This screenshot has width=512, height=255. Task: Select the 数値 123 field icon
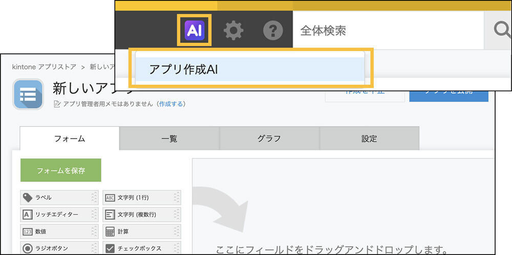28,231
